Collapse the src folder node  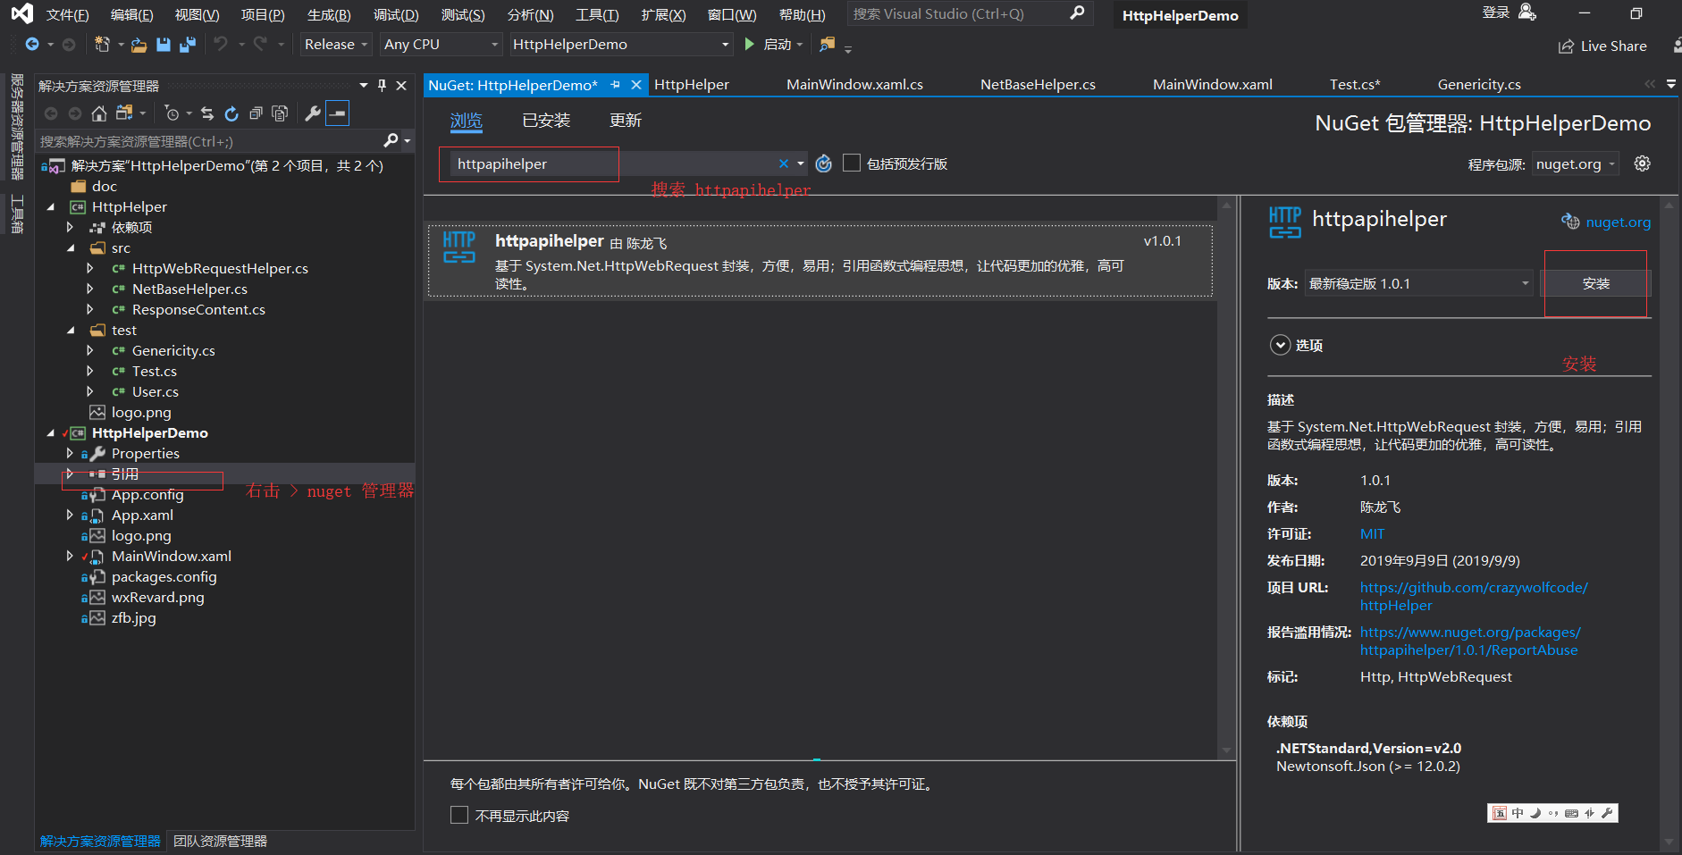tap(71, 247)
